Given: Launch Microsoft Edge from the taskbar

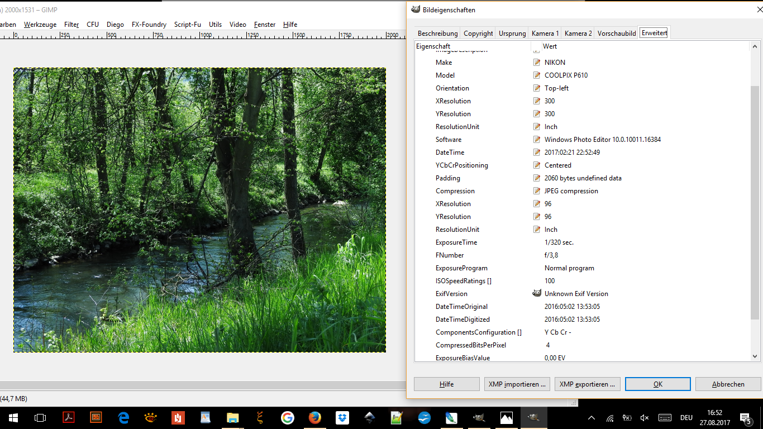Looking at the screenshot, I should 123,417.
